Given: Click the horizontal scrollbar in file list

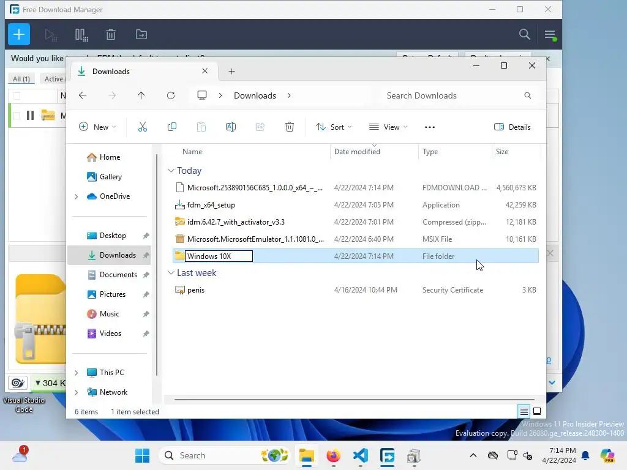Looking at the screenshot, I should tap(355, 399).
